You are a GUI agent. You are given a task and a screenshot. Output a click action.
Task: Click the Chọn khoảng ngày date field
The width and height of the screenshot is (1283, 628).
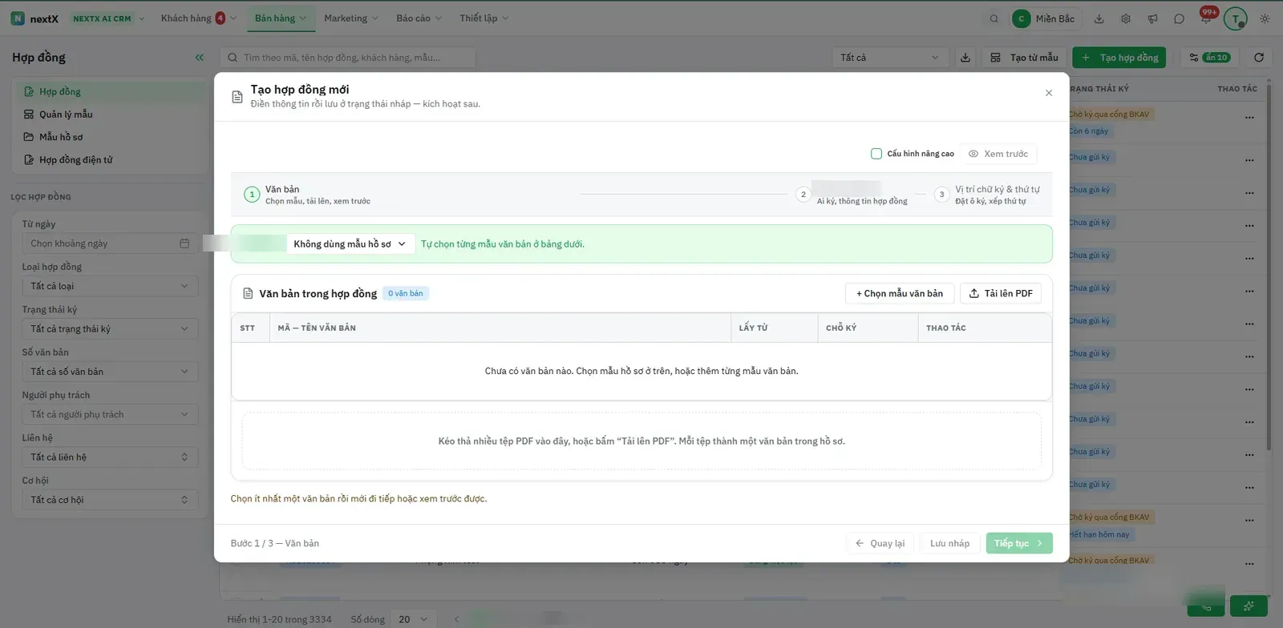(110, 244)
